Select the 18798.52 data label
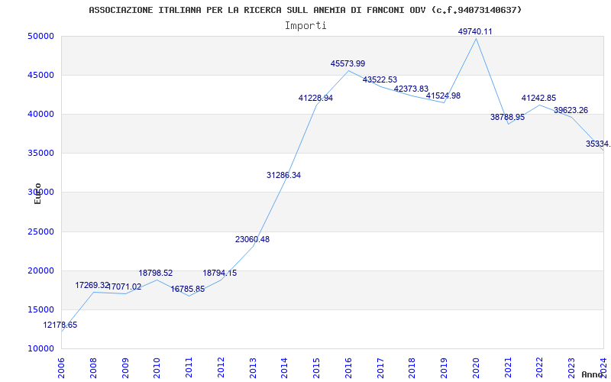 [156, 273]
